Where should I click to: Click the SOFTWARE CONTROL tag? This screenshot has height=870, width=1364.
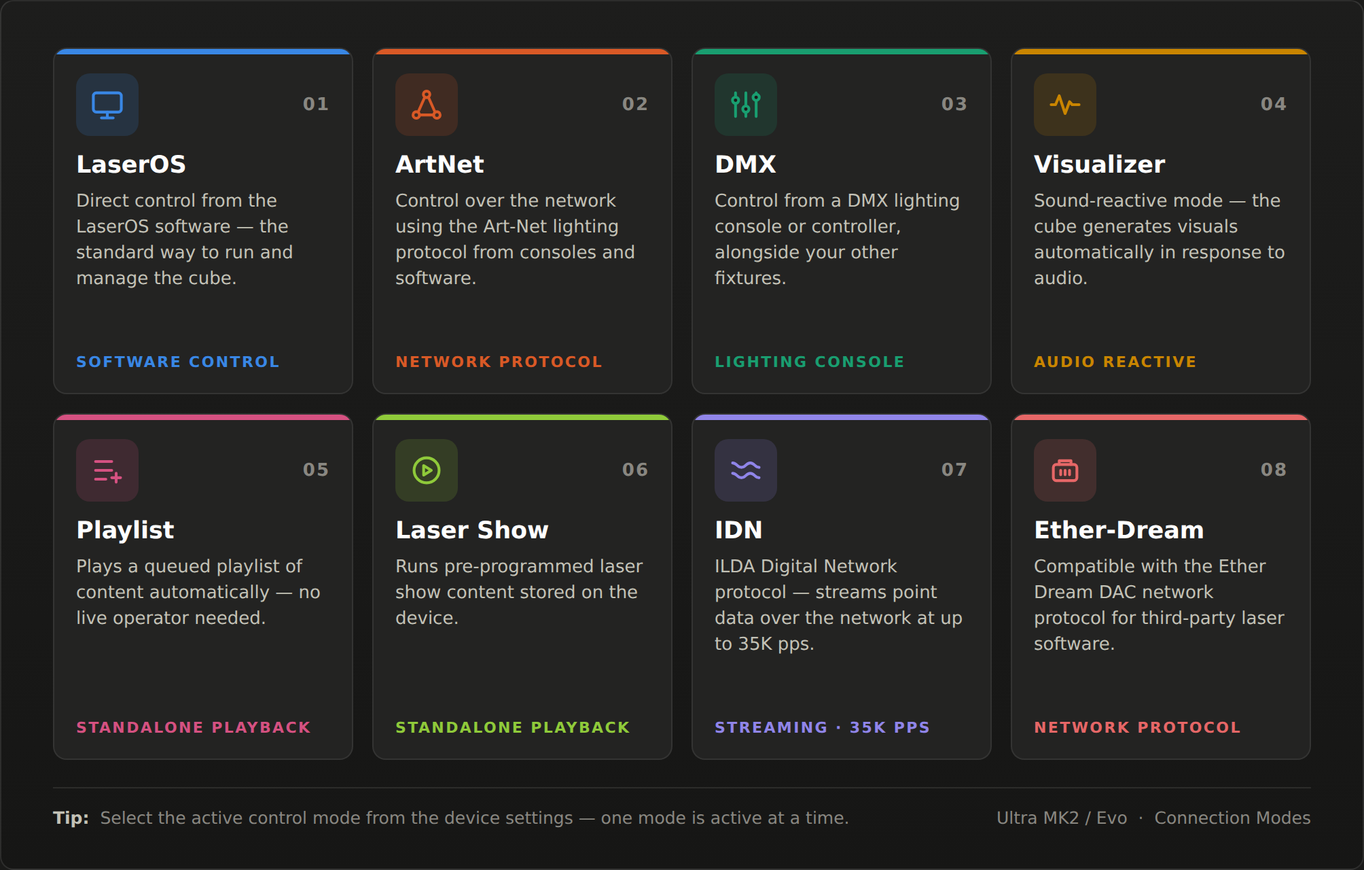tap(178, 362)
